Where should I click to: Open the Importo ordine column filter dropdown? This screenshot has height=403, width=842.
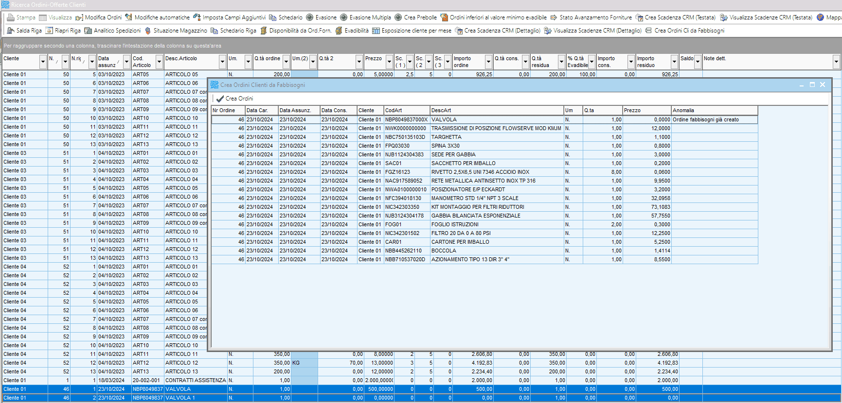(x=489, y=62)
